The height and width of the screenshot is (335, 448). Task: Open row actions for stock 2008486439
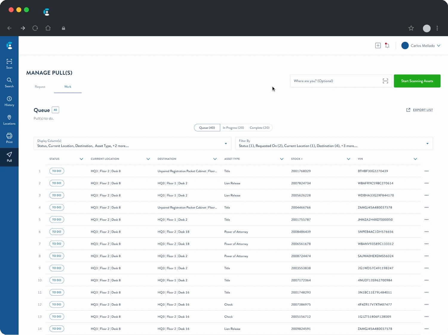(426, 232)
